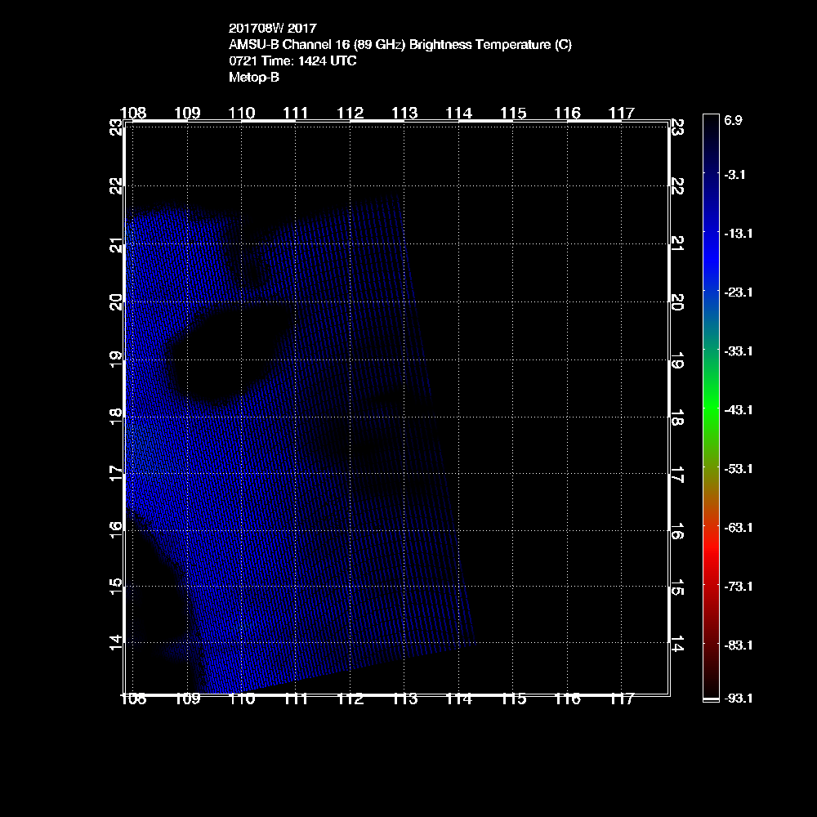
Task: Click the 108 longitude label on bottom axis
Action: point(133,699)
